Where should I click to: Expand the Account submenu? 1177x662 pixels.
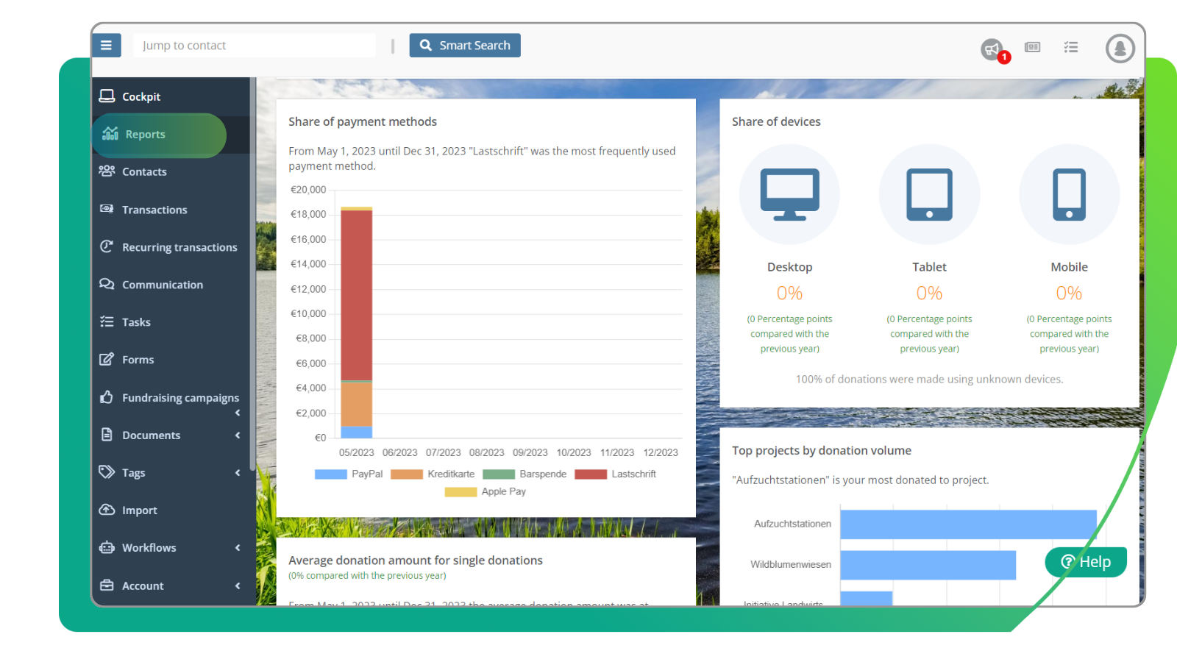[237, 585]
